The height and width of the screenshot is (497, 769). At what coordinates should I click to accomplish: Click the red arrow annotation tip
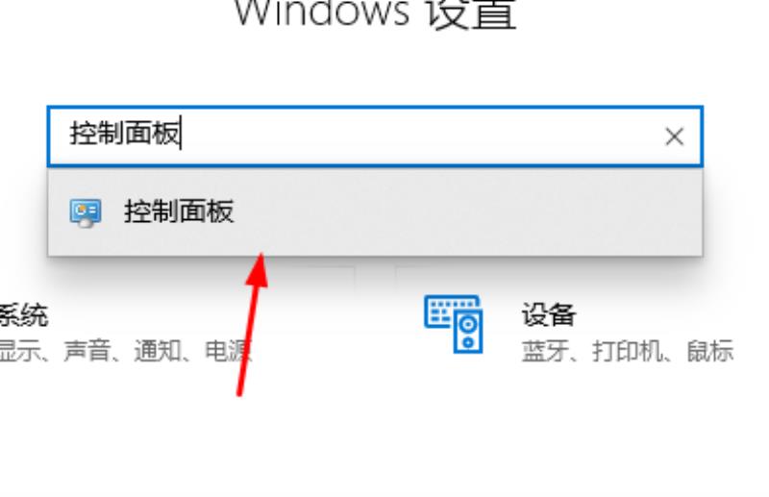point(260,257)
